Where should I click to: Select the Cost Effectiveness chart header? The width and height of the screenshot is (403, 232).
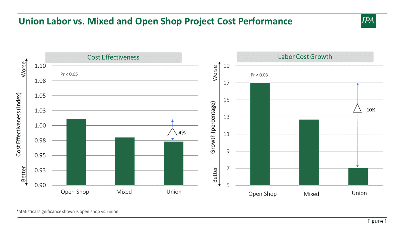coord(113,57)
